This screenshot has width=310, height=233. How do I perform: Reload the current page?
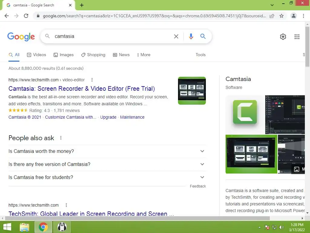[x=26, y=16]
